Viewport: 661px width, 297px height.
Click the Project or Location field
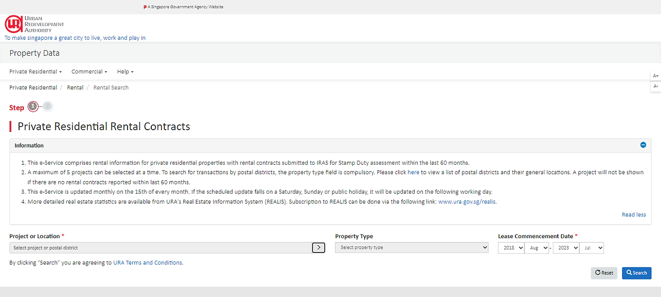tap(160, 248)
